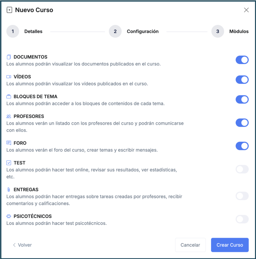Image resolution: width=256 pixels, height=259 pixels.
Task: Disable the Documentos toggle
Action: pyautogui.click(x=242, y=60)
